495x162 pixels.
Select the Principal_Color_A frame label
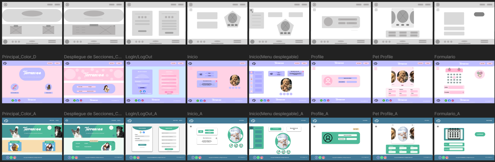pyautogui.click(x=19, y=114)
